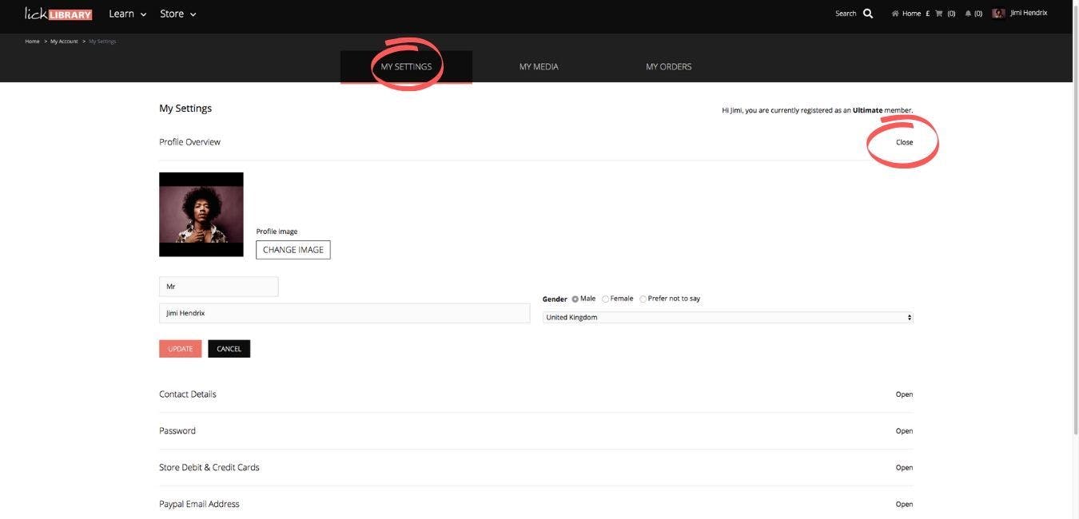Open the United Kingdom country dropdown
Image resolution: width=1079 pixels, height=519 pixels.
click(727, 318)
